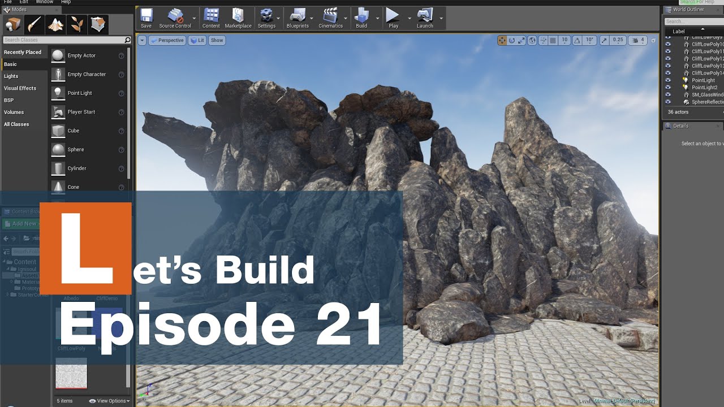The height and width of the screenshot is (407, 724).
Task: Expand the Launch options dropdown arrow
Action: (x=441, y=18)
